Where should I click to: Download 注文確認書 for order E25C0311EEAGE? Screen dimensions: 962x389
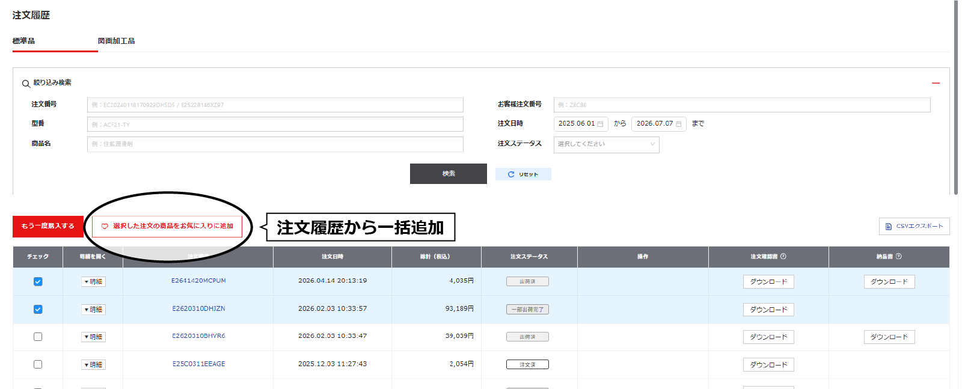pos(768,364)
